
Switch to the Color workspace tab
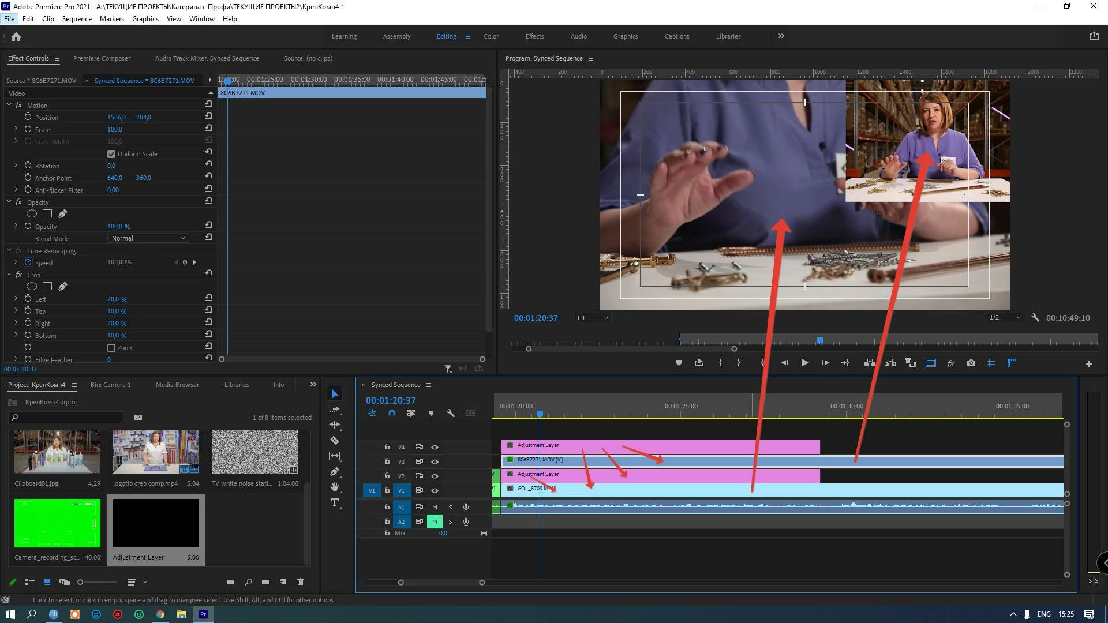tap(491, 36)
